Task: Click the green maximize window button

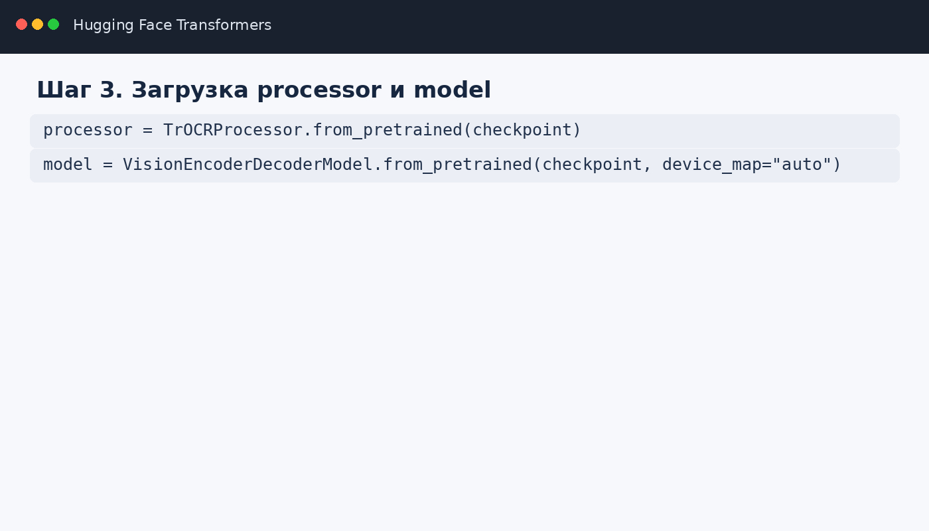Action: click(x=54, y=25)
